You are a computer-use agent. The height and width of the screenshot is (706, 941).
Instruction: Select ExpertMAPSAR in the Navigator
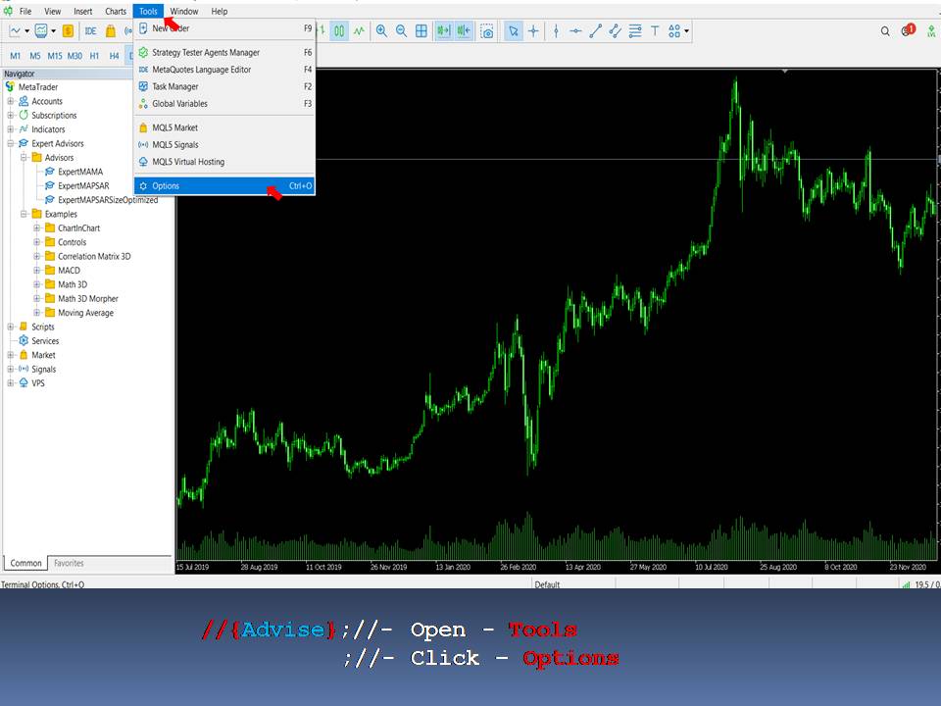[x=80, y=185]
